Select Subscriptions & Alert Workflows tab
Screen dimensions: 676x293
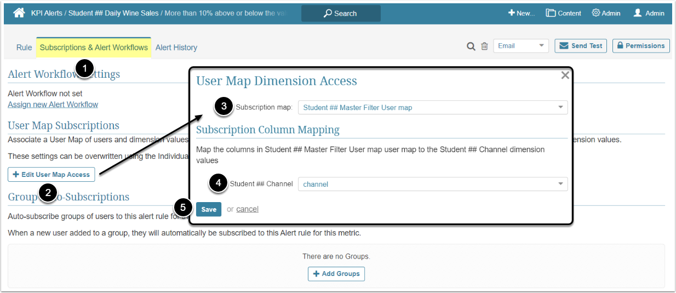(x=94, y=48)
